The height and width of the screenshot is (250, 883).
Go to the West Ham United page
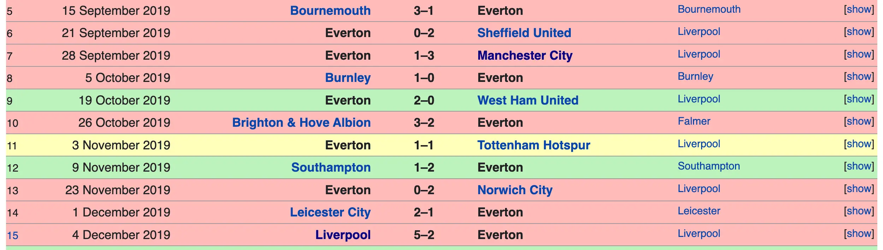528,100
